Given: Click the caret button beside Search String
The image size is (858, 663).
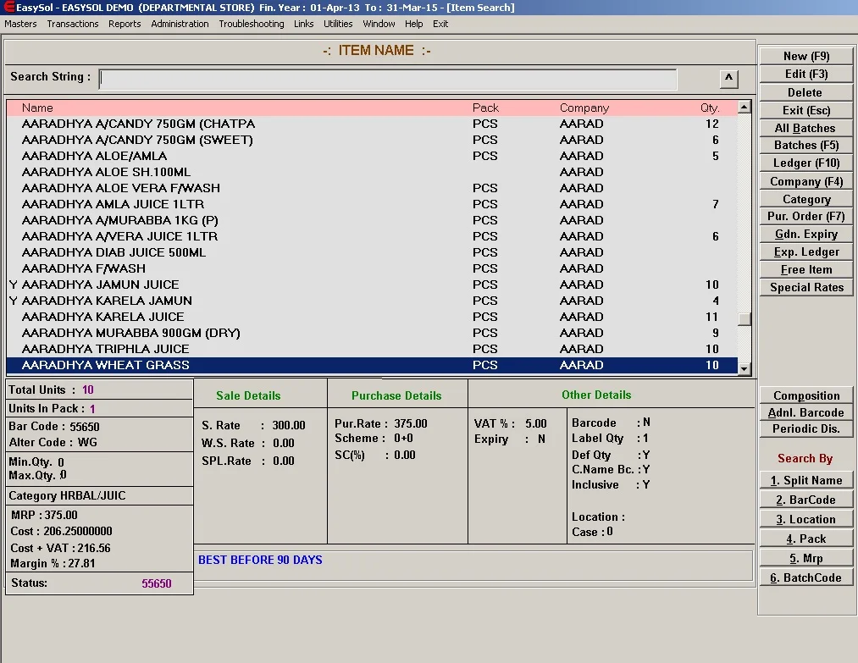Looking at the screenshot, I should click(x=728, y=79).
